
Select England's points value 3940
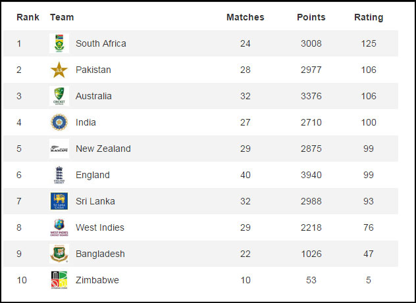[x=311, y=175]
